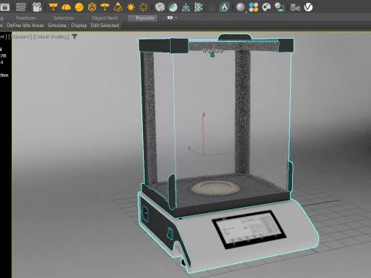Select the balance touchscreen display in viewport
371x278 pixels.
pos(249,229)
